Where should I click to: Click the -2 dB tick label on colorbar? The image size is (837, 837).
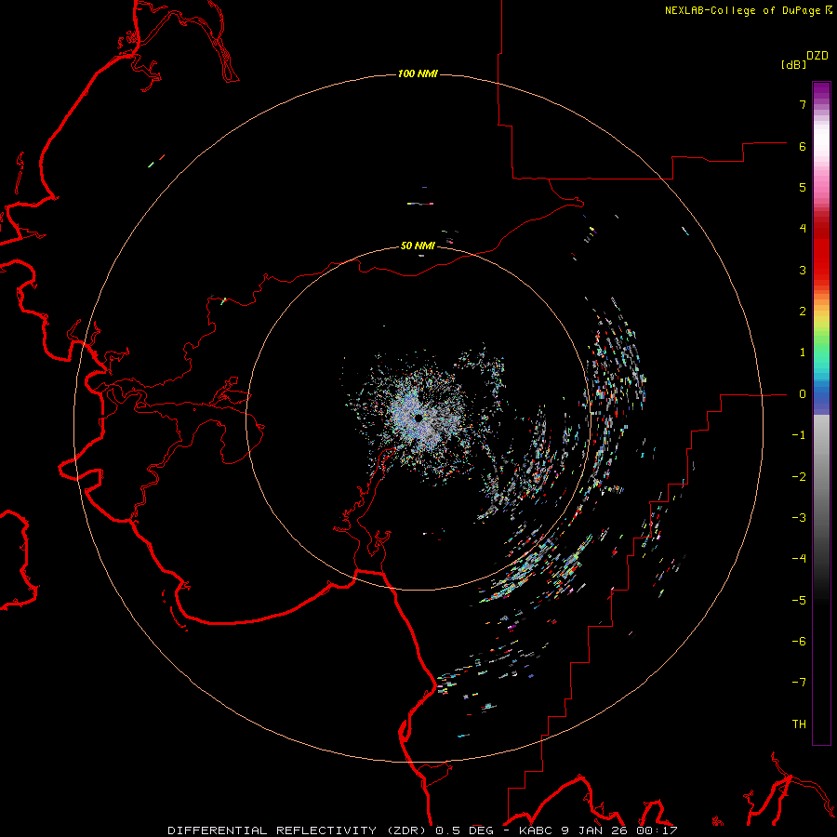click(x=799, y=477)
